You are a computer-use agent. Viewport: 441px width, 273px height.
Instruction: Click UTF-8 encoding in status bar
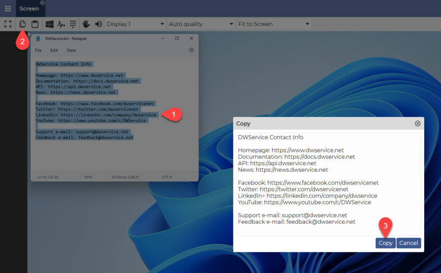pos(167,177)
